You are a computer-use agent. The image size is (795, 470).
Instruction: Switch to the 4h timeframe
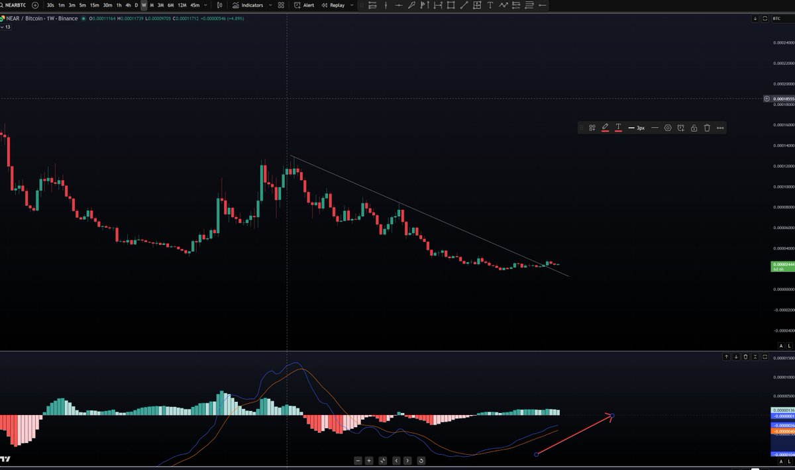(x=128, y=5)
